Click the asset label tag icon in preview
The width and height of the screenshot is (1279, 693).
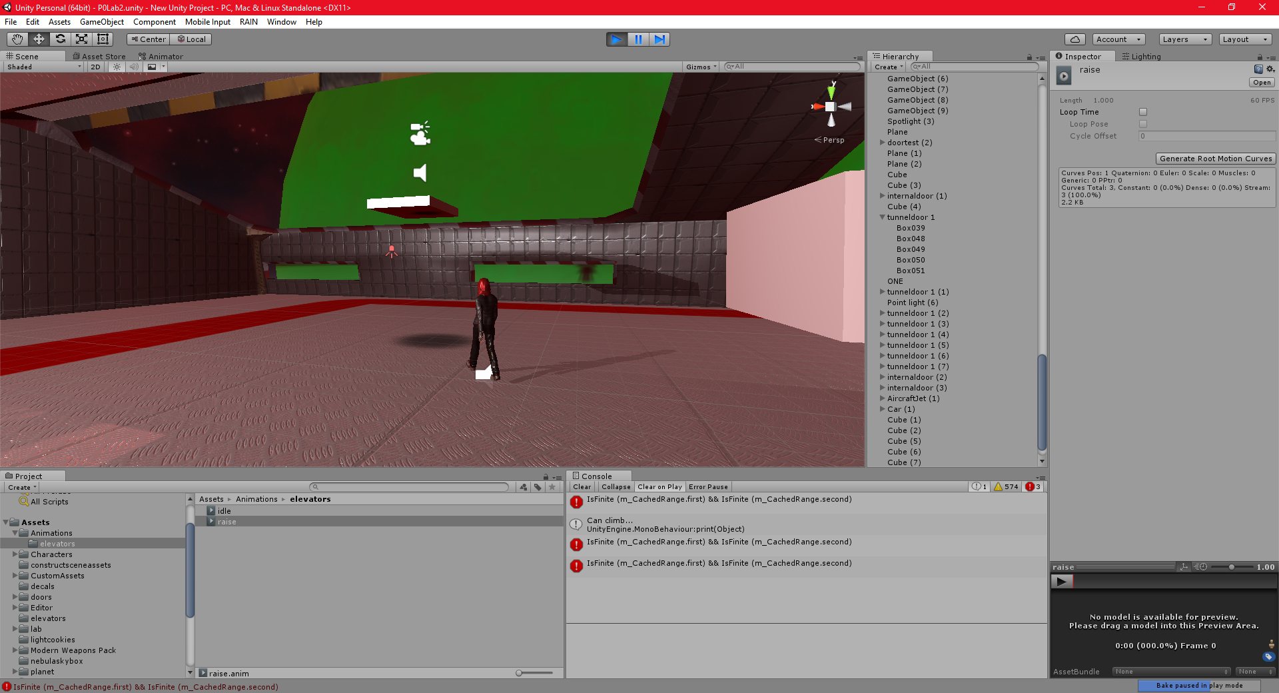tap(1268, 657)
